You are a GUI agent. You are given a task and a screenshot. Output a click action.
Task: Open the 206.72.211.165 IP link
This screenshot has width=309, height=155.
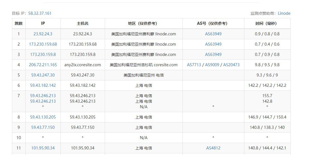pos(43,65)
